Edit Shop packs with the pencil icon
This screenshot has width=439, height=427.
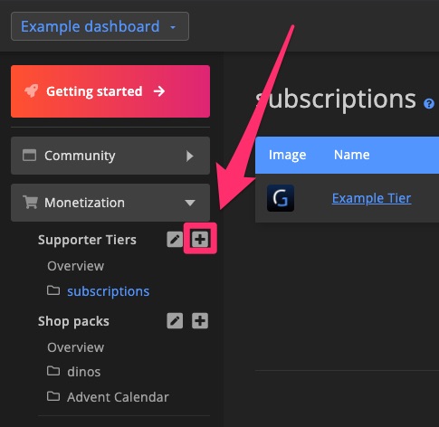point(175,321)
